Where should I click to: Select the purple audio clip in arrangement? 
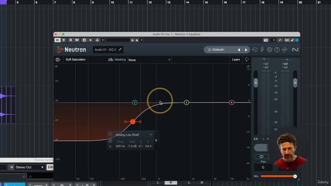8,105
